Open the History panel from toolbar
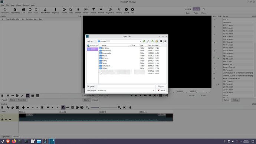Screen dimensions: 256x144 point(119,11)
